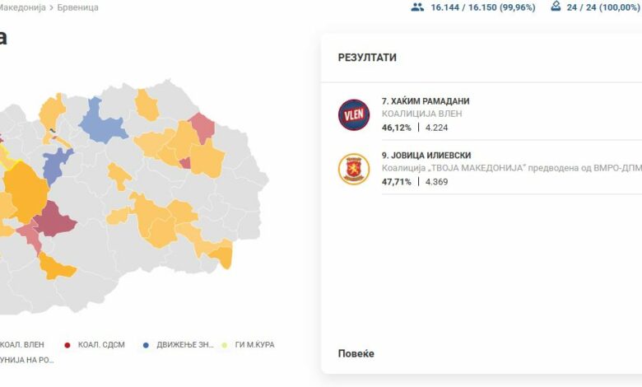
Task: Toggle the КОАЛ. ВЛЕН legend label
Action: click(23, 344)
